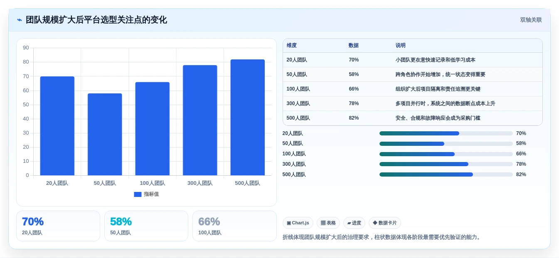
Task: Select the 300人团队 table row cell
Action: (298, 104)
